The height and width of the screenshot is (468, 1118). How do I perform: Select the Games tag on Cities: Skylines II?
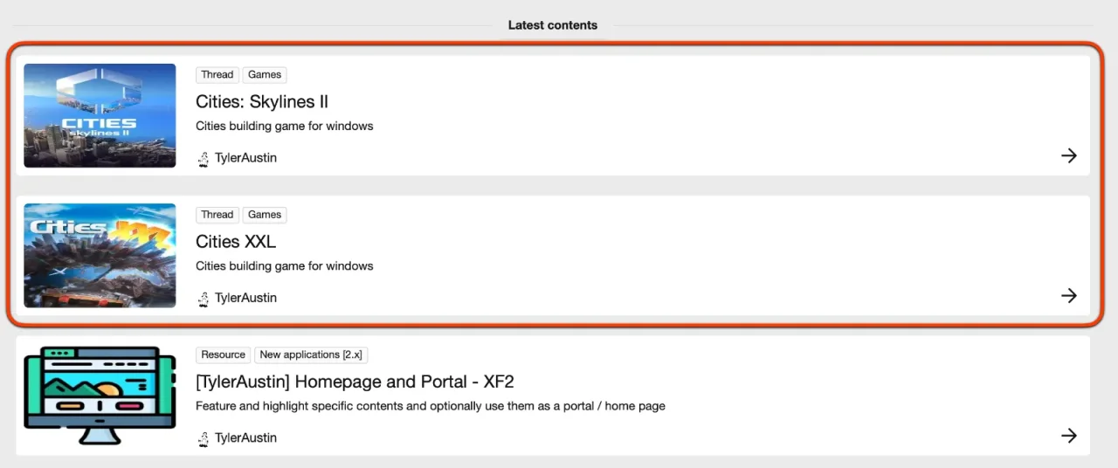pyautogui.click(x=265, y=75)
